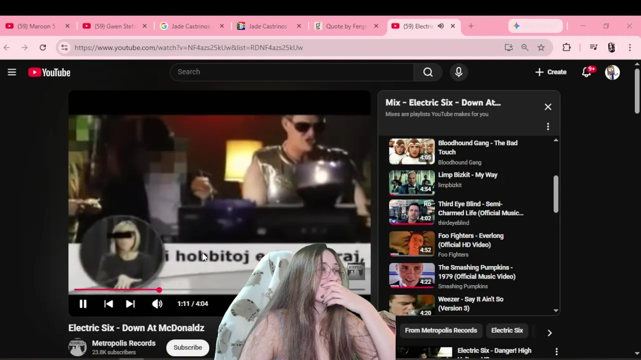Open options for Electric Six Danger! video

pyautogui.click(x=556, y=352)
